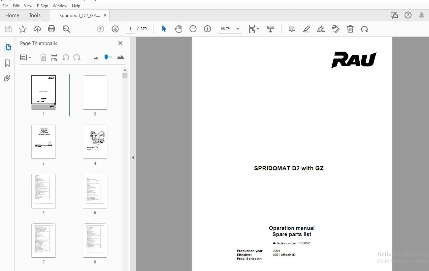Open the Edit menu
429x271 pixels.
pyautogui.click(x=16, y=6)
